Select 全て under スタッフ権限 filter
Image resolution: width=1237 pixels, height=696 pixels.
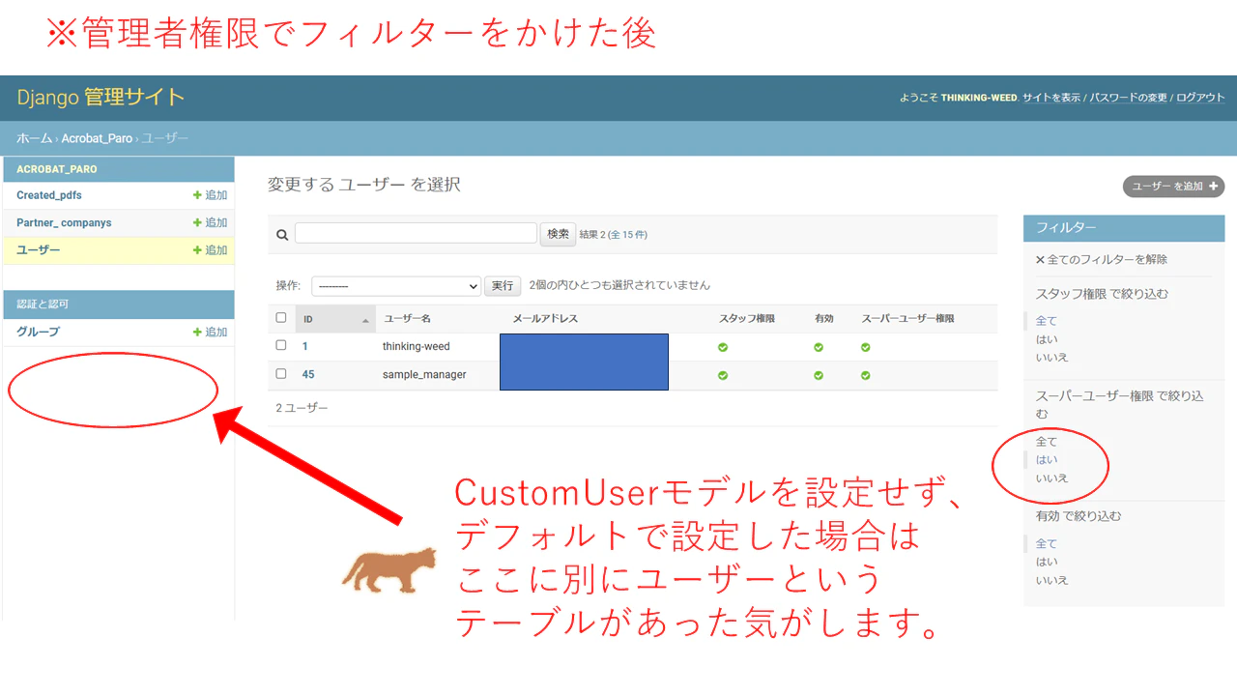(1047, 321)
